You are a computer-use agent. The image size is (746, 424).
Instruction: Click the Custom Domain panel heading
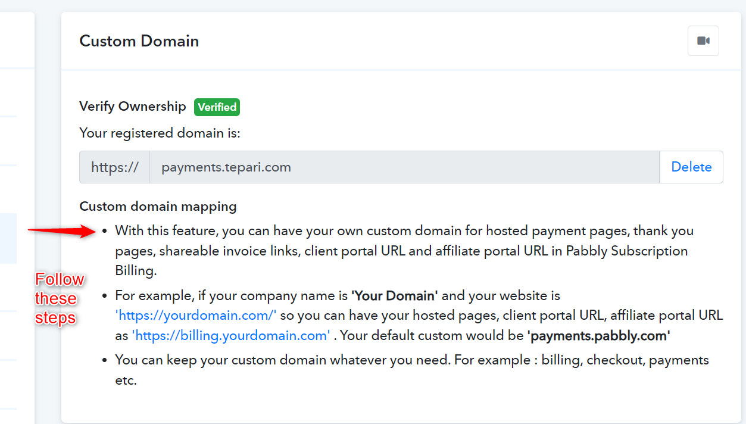(x=139, y=41)
